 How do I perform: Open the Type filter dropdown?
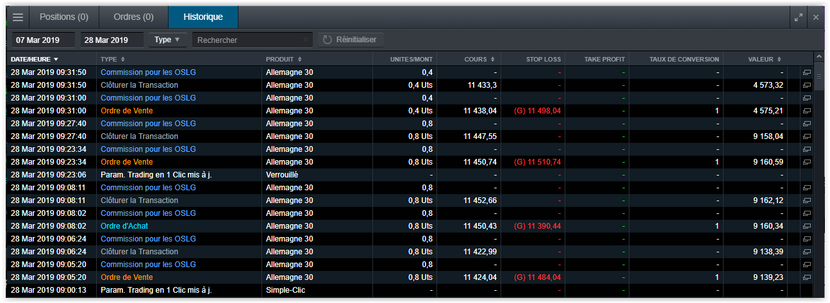[168, 40]
